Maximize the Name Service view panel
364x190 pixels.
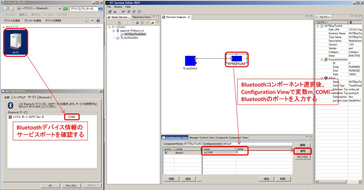pos(157,17)
